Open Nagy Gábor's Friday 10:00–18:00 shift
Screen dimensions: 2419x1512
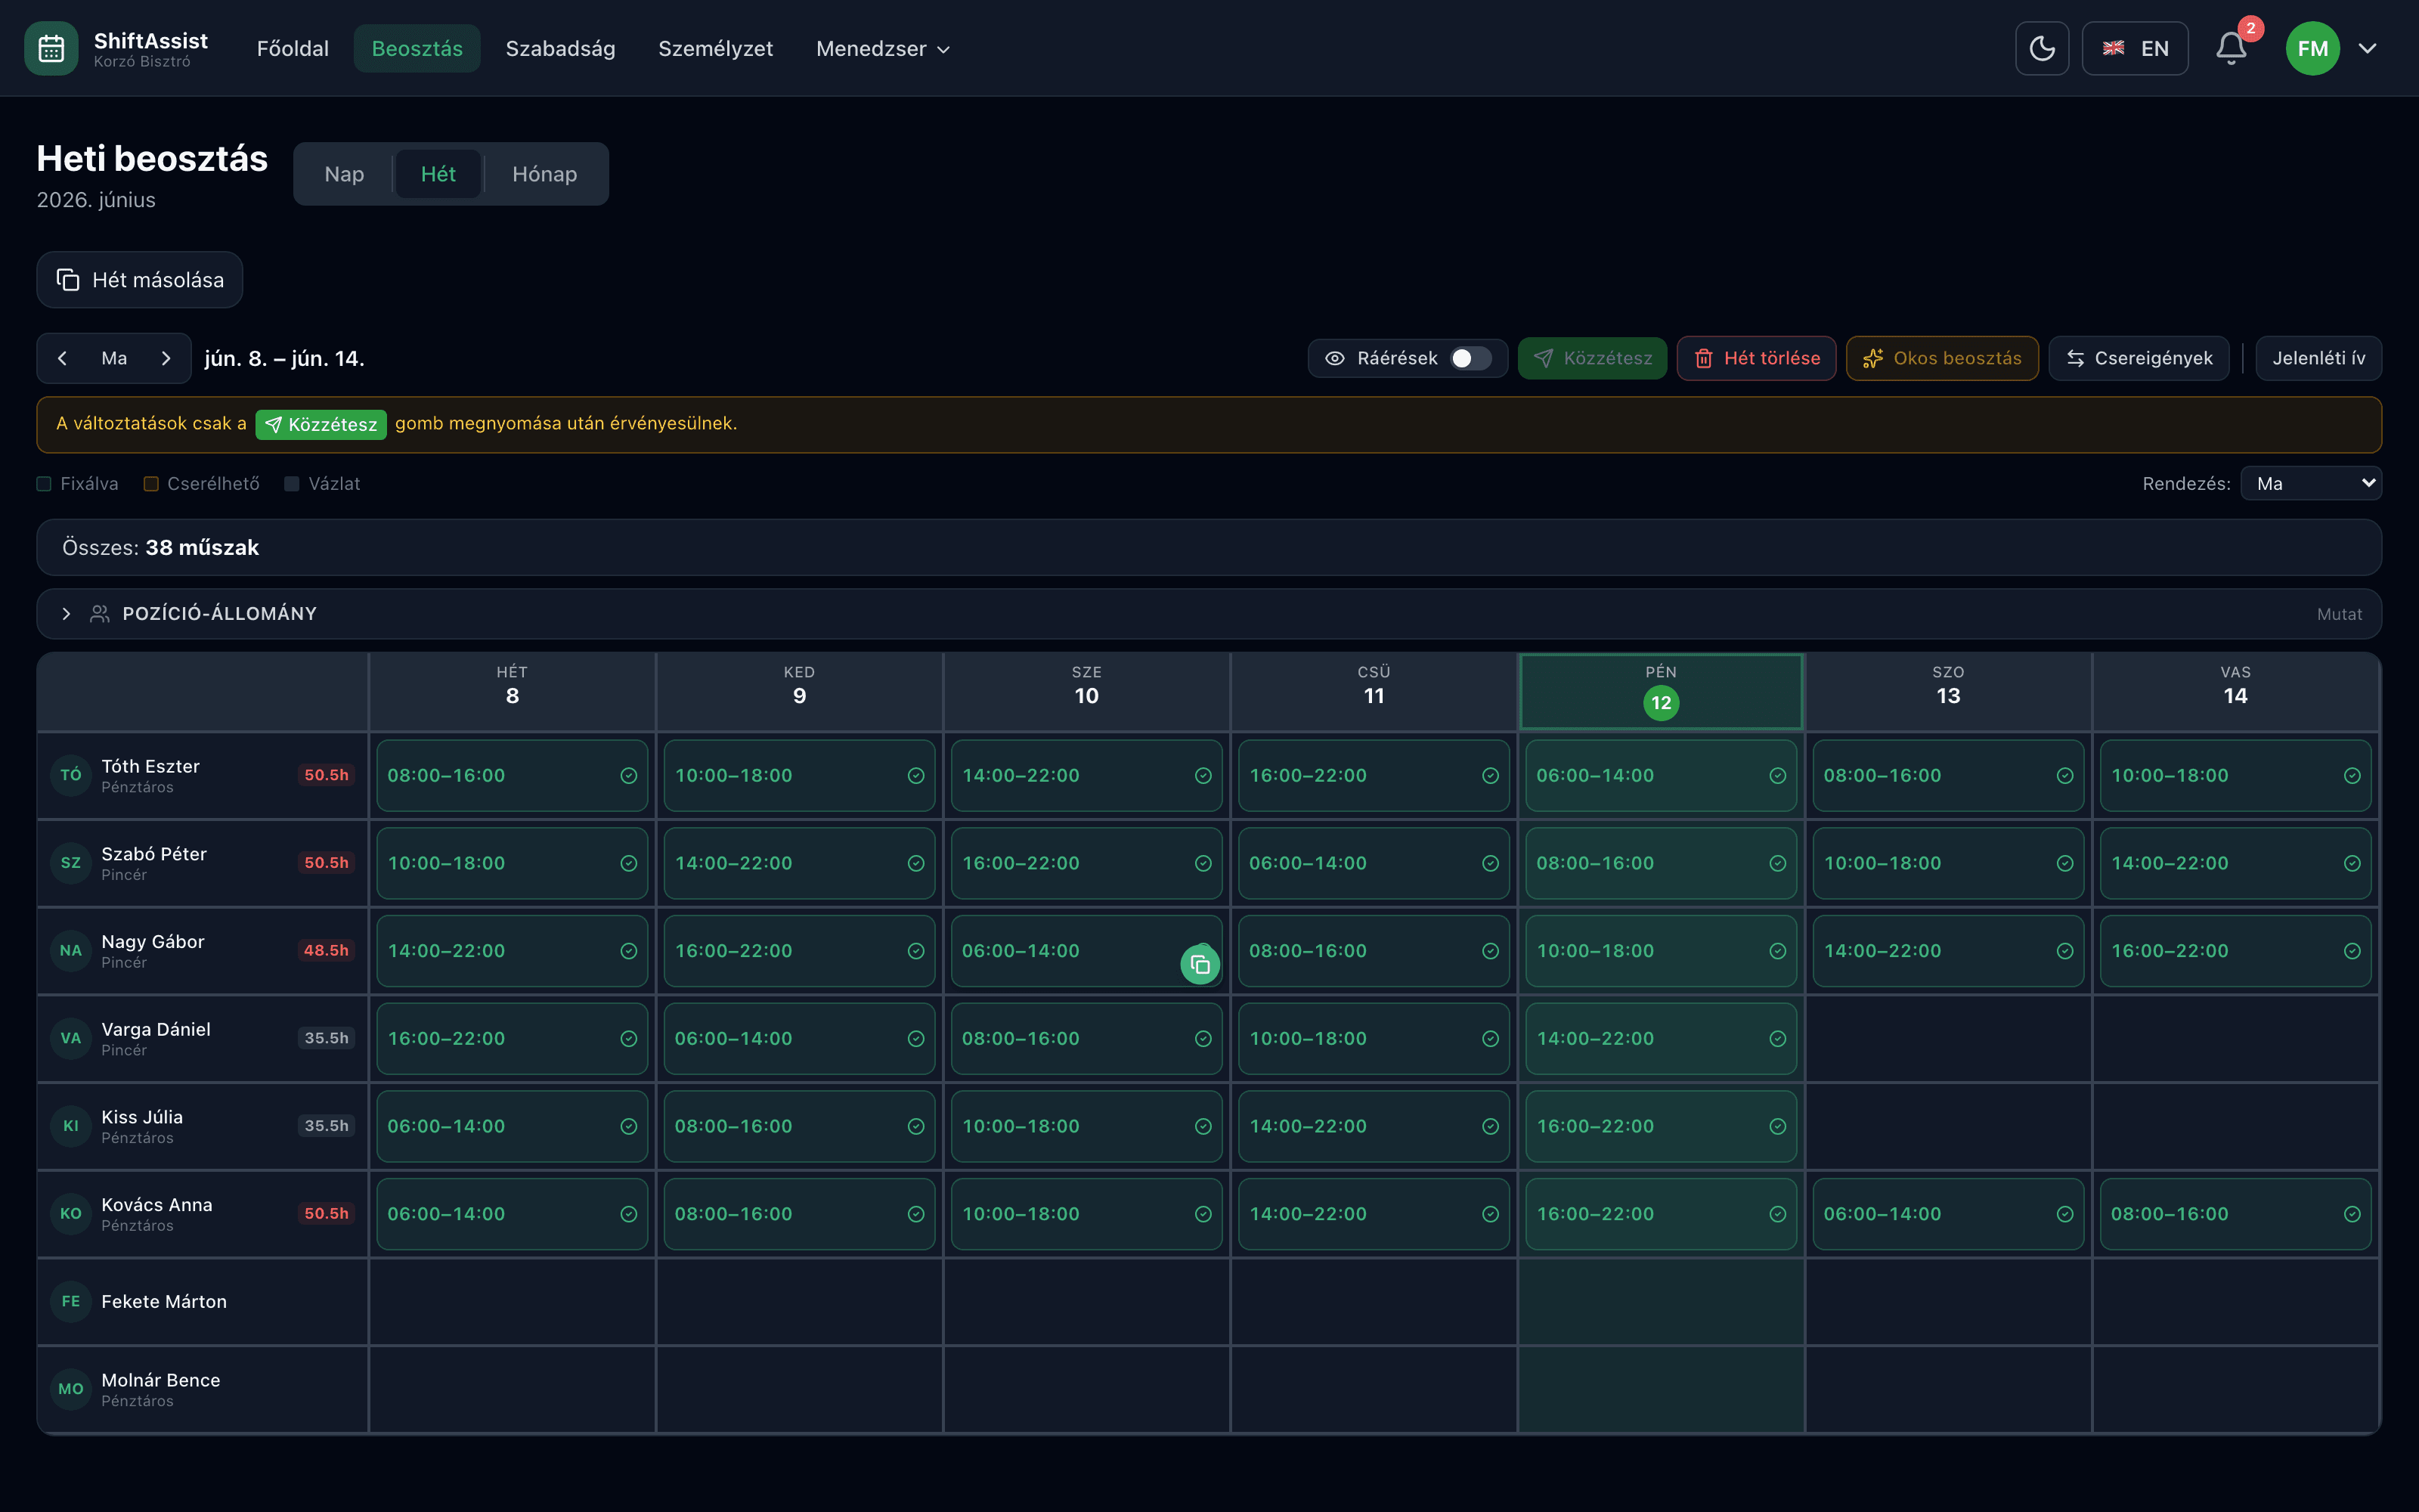tap(1662, 951)
